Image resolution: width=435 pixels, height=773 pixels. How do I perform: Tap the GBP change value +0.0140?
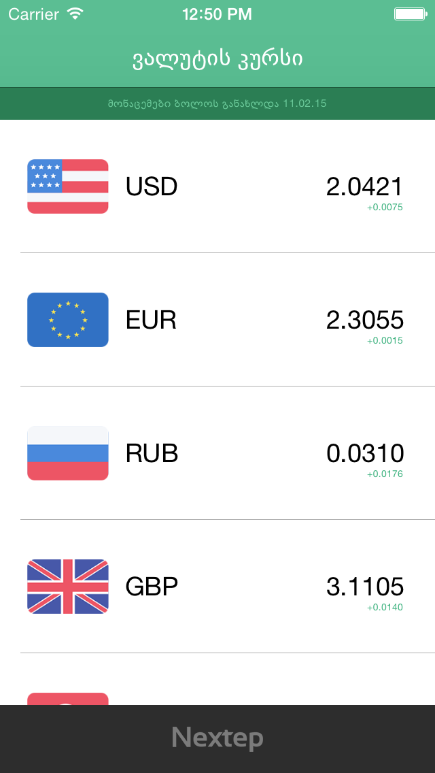[x=385, y=607]
